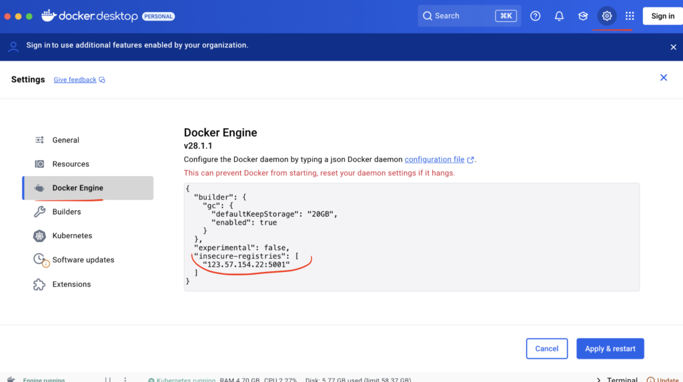
Task: Click the whale engine icon in status bar
Action: pyautogui.click(x=11, y=379)
